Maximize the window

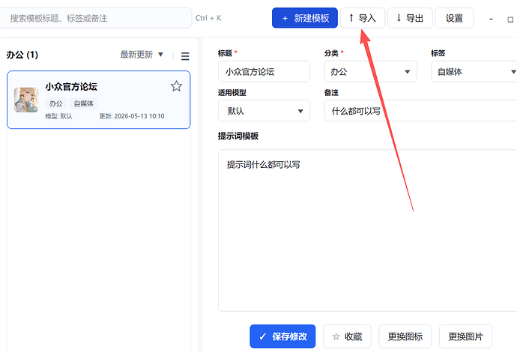[x=510, y=19]
